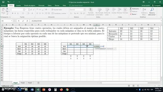This screenshot has height=92, width=163.
Task: Open Estilos de celda gallery
Action: click(107, 12)
